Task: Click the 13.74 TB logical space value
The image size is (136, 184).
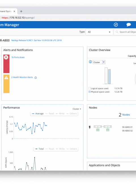Action: (118, 88)
